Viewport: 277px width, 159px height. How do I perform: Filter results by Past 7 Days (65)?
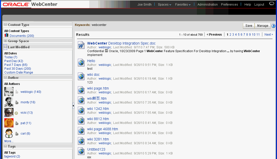(x=16, y=65)
